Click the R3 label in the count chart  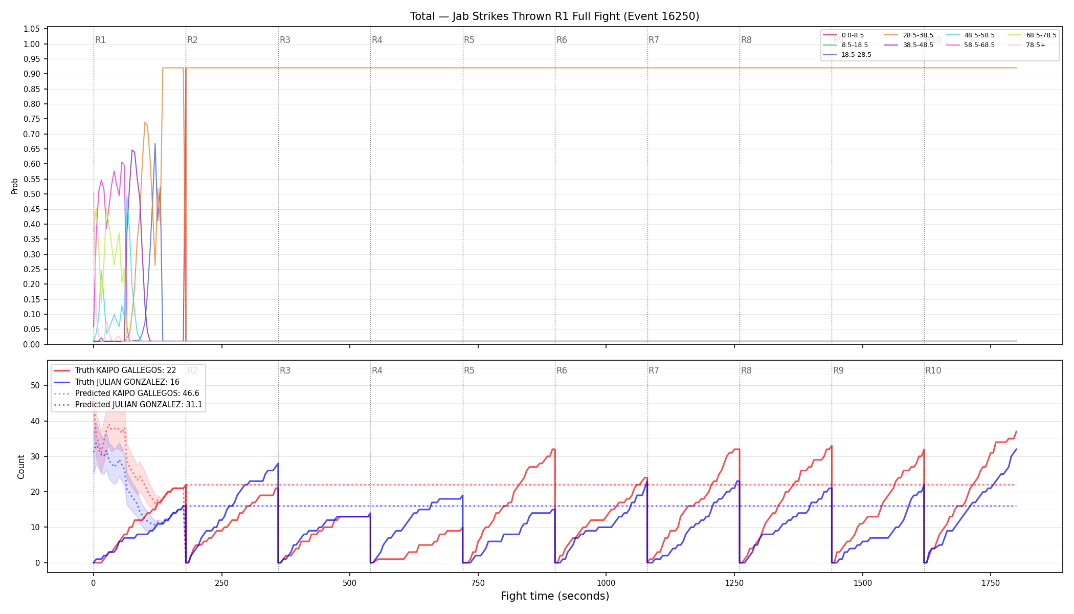285,370
